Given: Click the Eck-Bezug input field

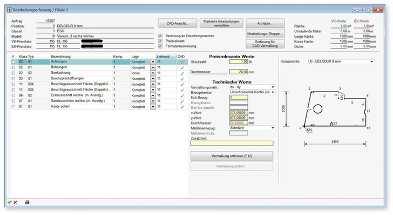Looking at the screenshot, I should click(239, 98).
